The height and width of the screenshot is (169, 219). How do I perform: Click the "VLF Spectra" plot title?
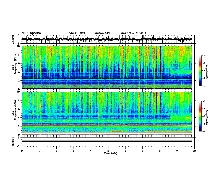point(31,33)
